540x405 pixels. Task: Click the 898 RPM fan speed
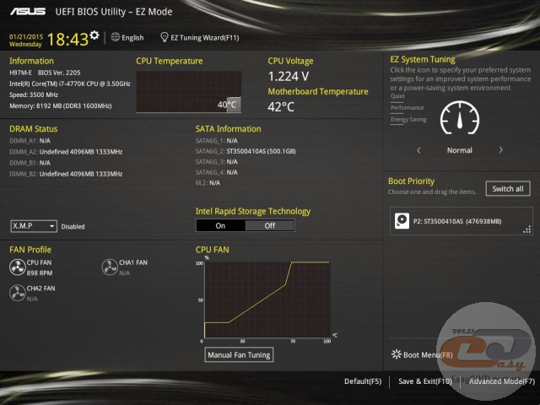pyautogui.click(x=40, y=273)
